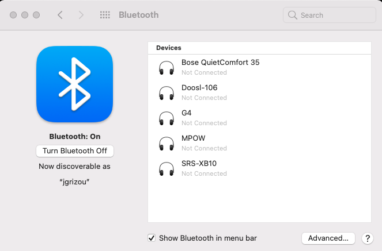Focus the Search field
Screen dimensions: 382x251
330,15
